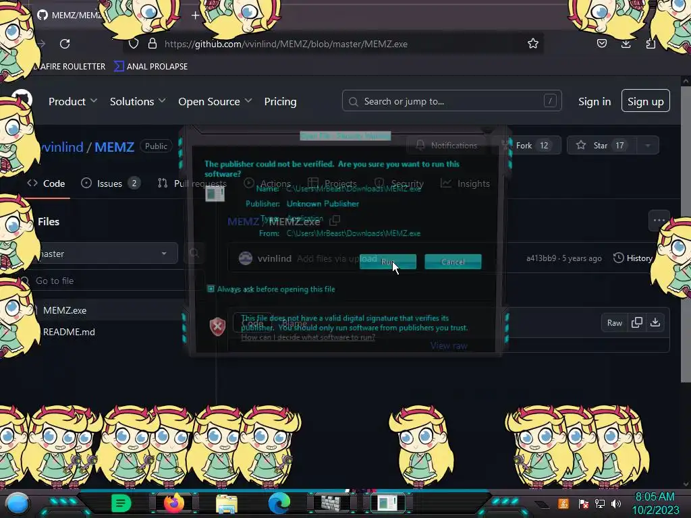Click the Fork count badge showing 12
The image size is (691, 518).
tap(545, 146)
